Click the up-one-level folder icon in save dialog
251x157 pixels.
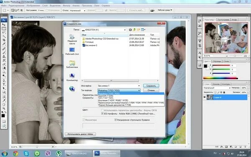134,30
